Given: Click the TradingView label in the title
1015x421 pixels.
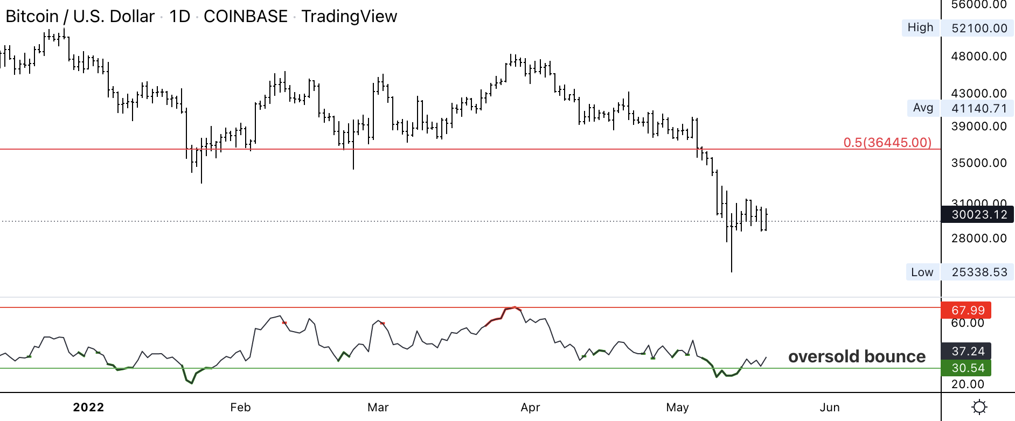Looking at the screenshot, I should pyautogui.click(x=349, y=17).
